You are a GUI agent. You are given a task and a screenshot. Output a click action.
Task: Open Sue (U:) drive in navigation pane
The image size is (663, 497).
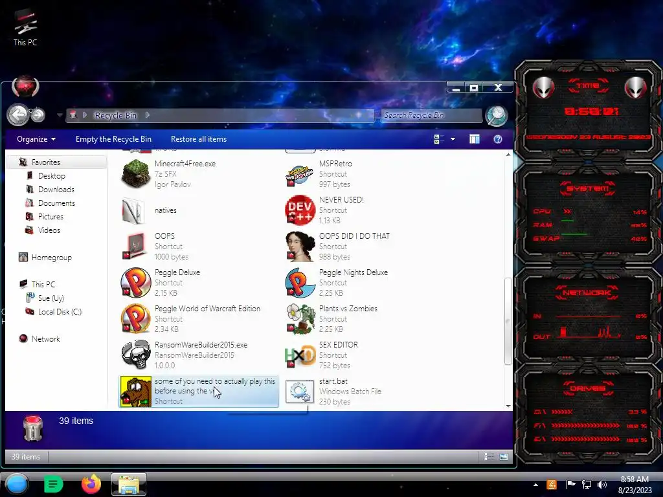pyautogui.click(x=51, y=298)
